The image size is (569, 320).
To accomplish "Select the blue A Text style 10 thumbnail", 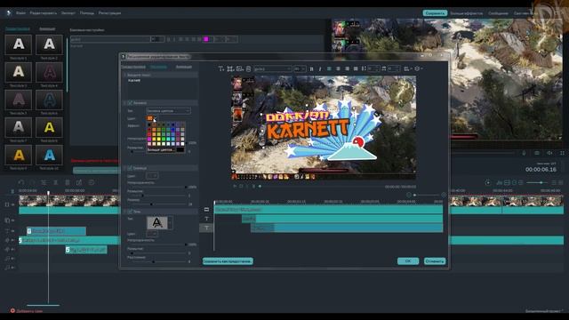I will coord(49,155).
